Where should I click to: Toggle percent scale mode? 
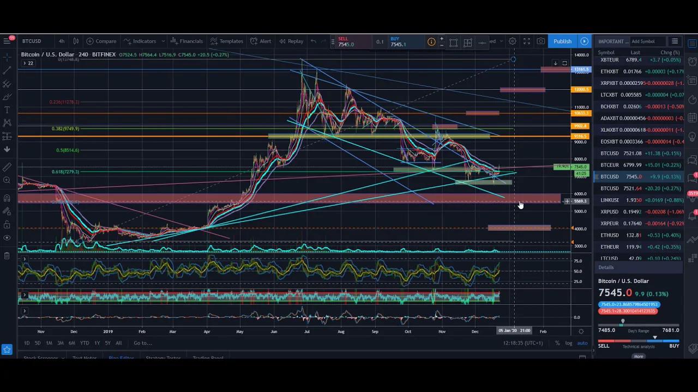coord(557,343)
